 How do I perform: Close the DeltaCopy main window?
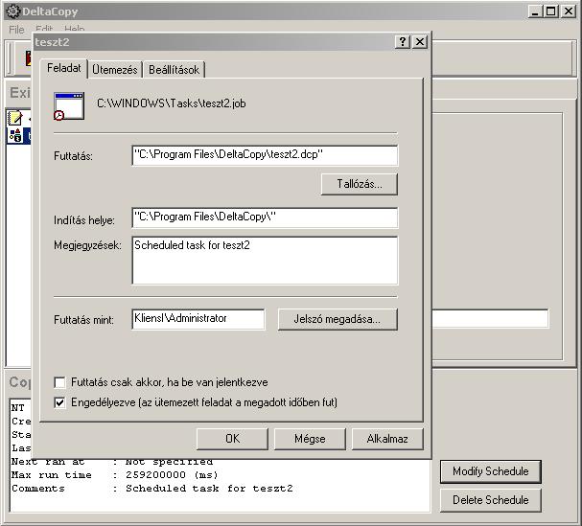(x=569, y=11)
